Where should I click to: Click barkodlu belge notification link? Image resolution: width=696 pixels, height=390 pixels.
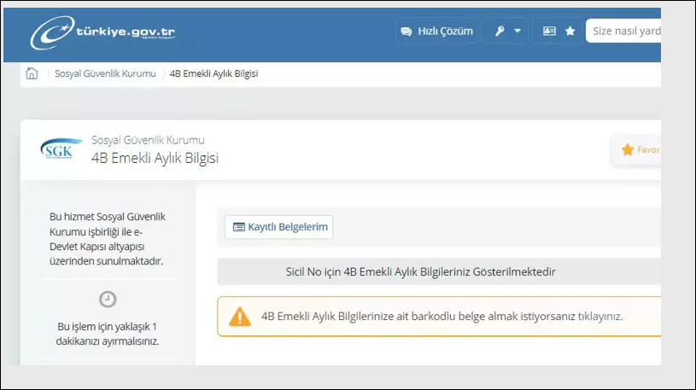click(x=442, y=316)
